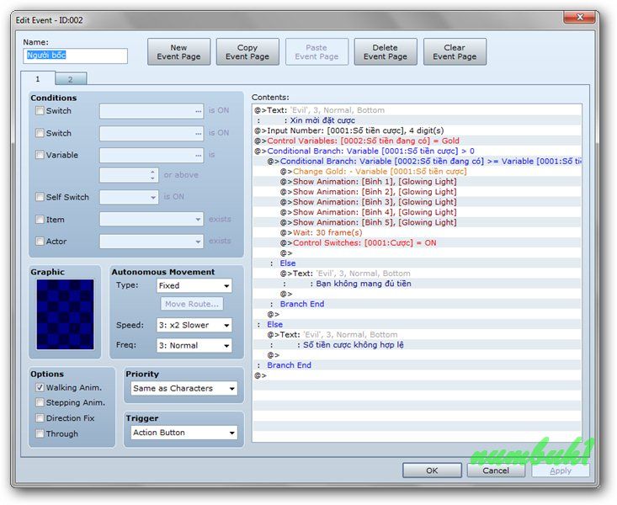Open the Trigger dropdown showing Action Button
Screen dimensions: 617x505
(x=184, y=433)
